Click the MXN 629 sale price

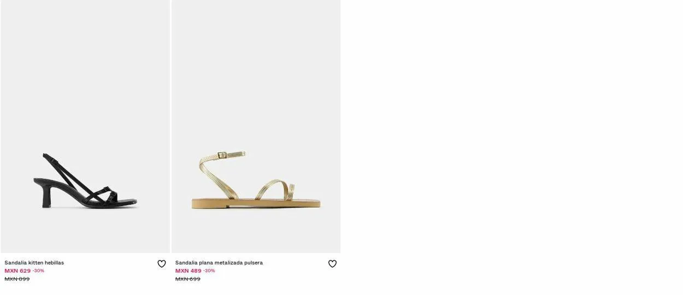click(x=17, y=271)
